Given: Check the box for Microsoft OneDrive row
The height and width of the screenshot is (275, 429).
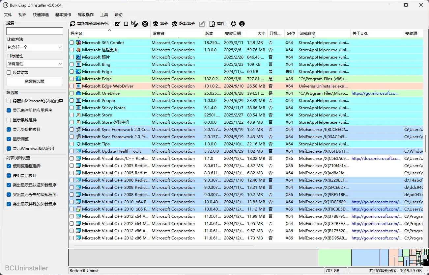Looking at the screenshot, I should (x=71, y=93).
